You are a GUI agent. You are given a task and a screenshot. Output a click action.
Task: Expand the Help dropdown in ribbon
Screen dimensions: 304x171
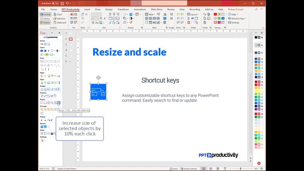click(233, 14)
